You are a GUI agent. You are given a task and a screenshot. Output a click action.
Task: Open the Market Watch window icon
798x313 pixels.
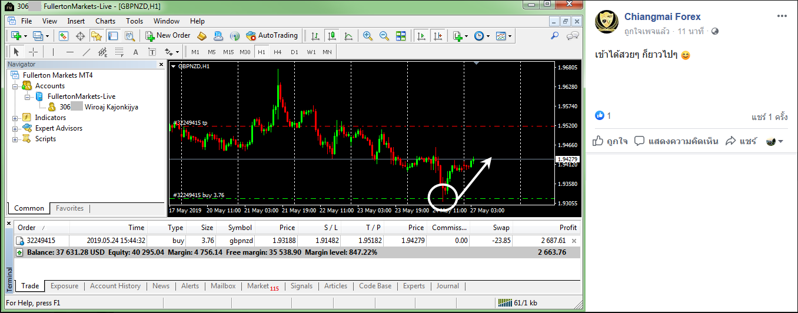pos(64,36)
